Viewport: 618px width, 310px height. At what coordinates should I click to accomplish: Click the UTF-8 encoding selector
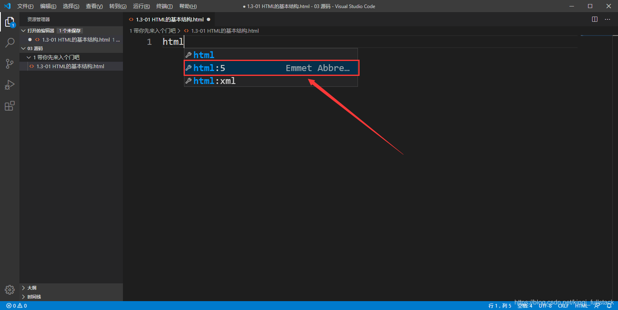pyautogui.click(x=545, y=306)
